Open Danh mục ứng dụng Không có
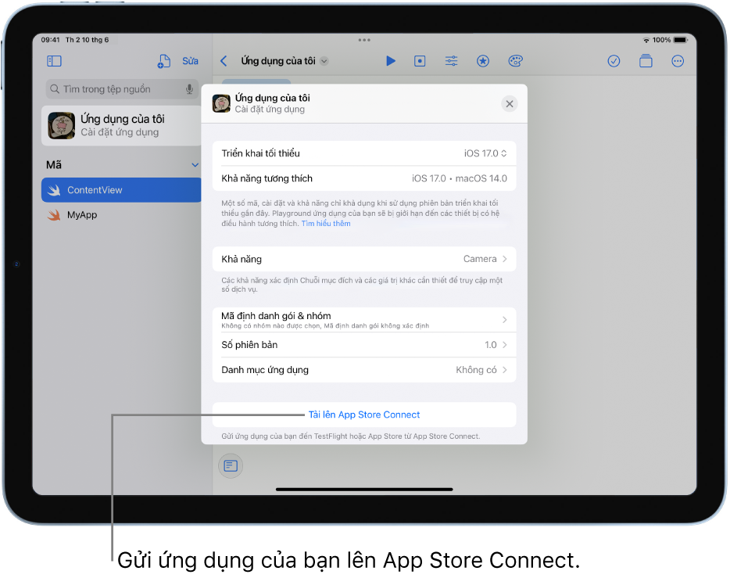This screenshot has width=730, height=578. pos(364,370)
